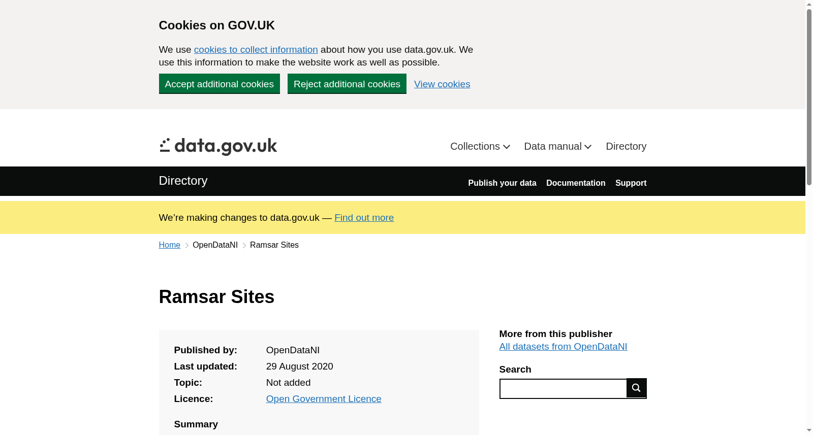Click the Ramsar Sites breadcrumb text
The image size is (813, 435).
coord(274,245)
